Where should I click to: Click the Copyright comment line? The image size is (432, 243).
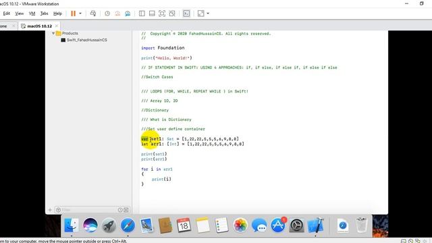[x=206, y=34]
